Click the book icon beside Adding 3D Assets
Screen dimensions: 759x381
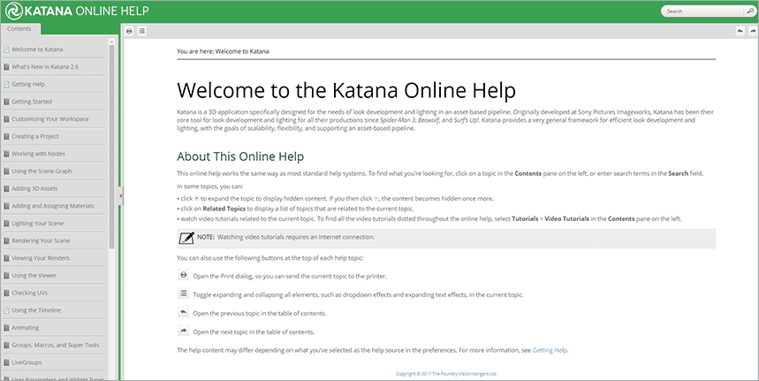point(7,189)
